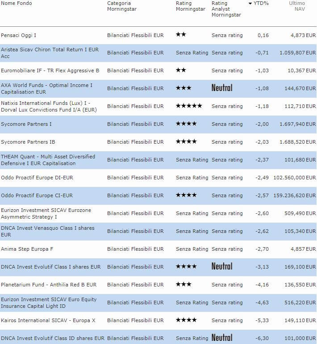The width and height of the screenshot is (317, 344).
Task: Open Euromobiliare IF - TR Flex Aggressive B
Action: 50,70
